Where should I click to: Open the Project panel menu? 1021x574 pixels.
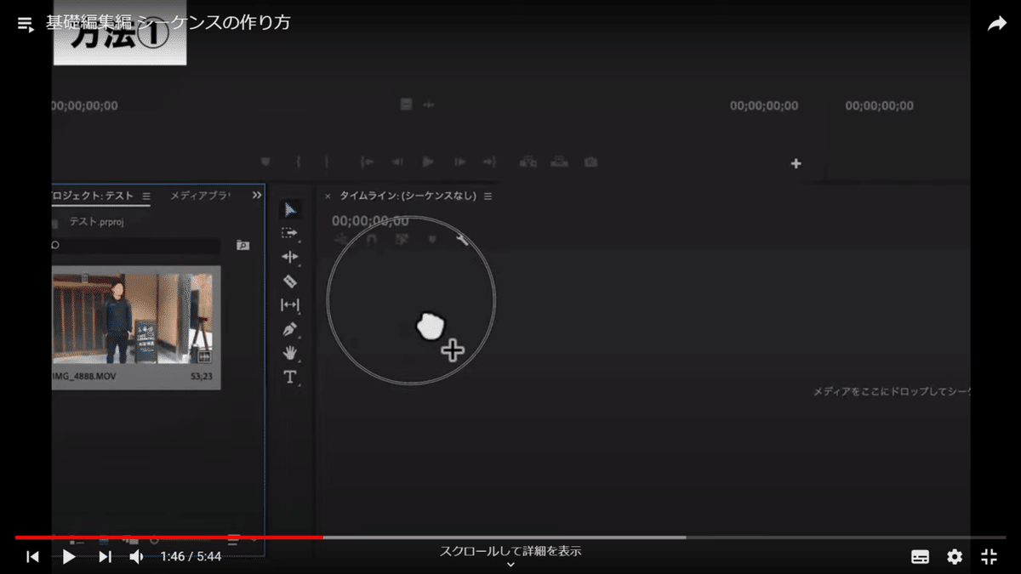point(145,195)
